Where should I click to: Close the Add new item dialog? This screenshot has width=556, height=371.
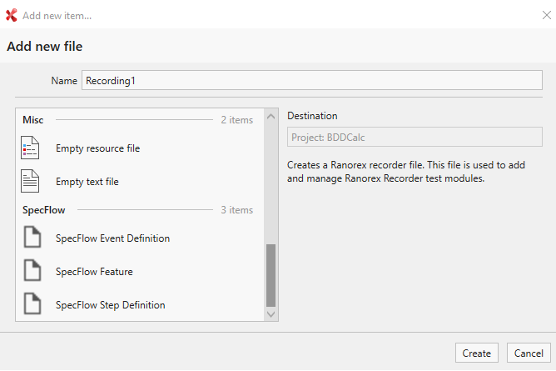546,15
